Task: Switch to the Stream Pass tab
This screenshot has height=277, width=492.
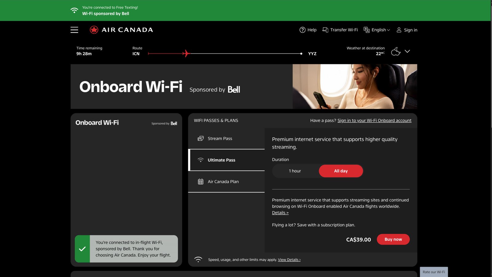Action: click(226, 138)
